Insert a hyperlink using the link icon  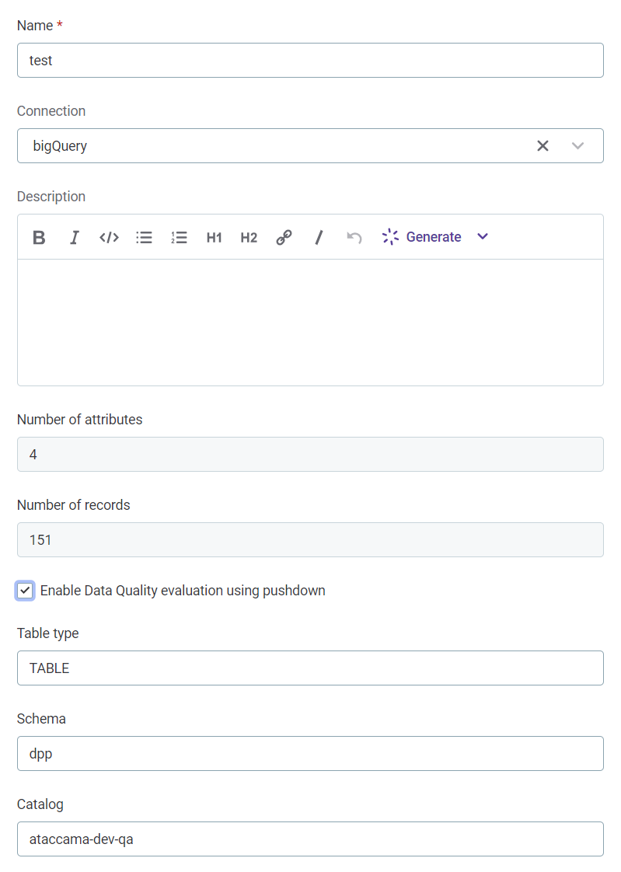tap(284, 237)
